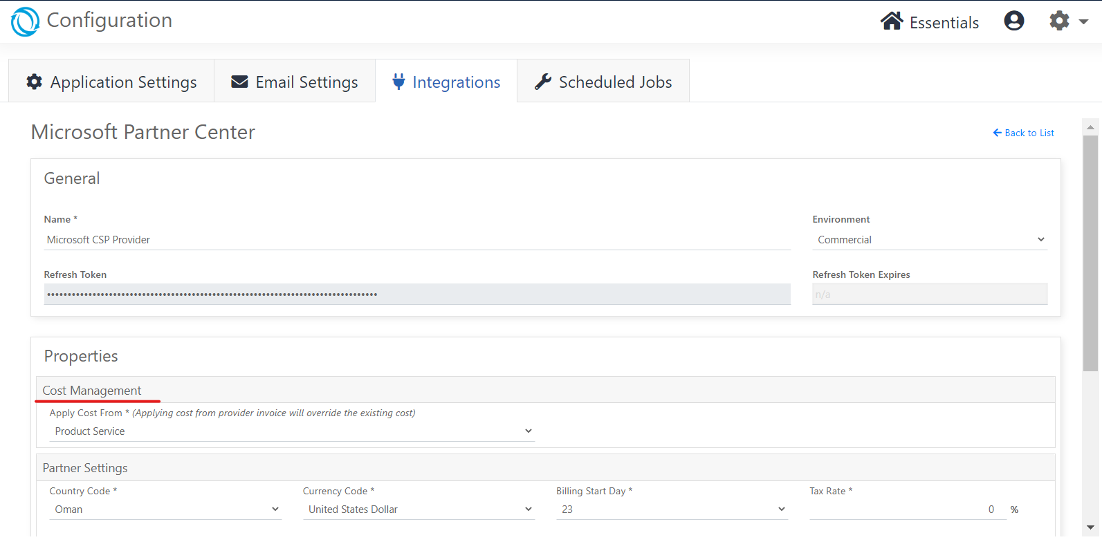
Task: Expand the caret beside the gear icon
Action: [x=1084, y=22]
